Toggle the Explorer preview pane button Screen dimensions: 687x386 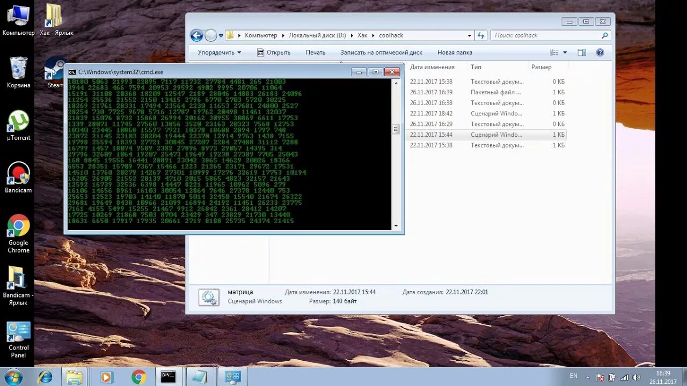(x=582, y=53)
